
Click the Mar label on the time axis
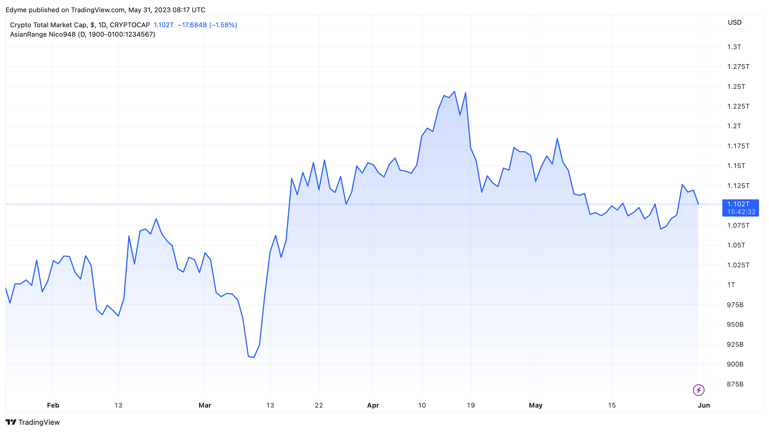tap(205, 405)
